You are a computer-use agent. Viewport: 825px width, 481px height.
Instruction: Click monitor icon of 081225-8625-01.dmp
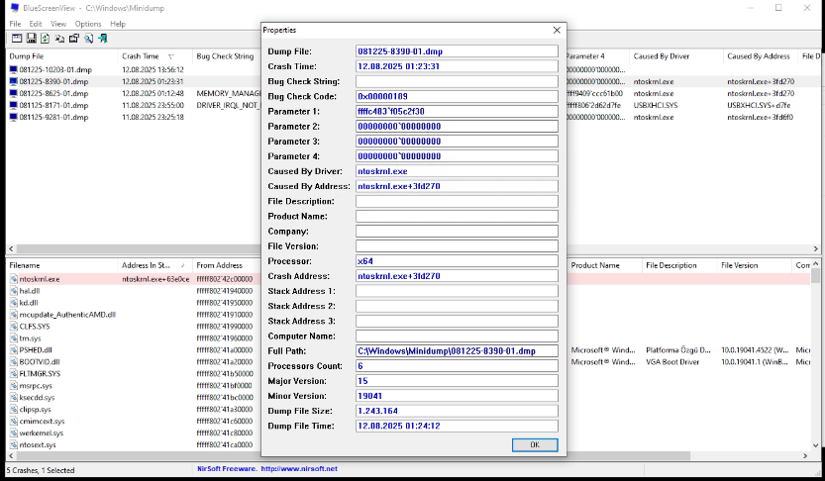(x=14, y=93)
